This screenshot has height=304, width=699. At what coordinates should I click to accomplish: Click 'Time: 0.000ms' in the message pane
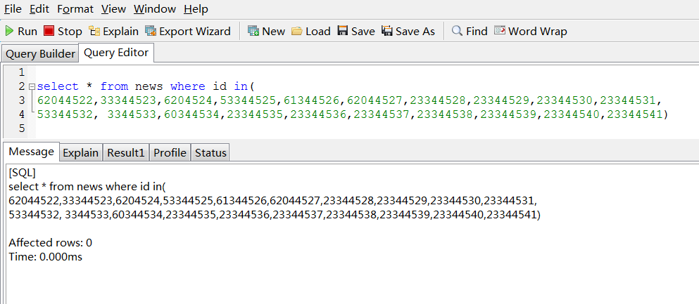[x=46, y=257]
